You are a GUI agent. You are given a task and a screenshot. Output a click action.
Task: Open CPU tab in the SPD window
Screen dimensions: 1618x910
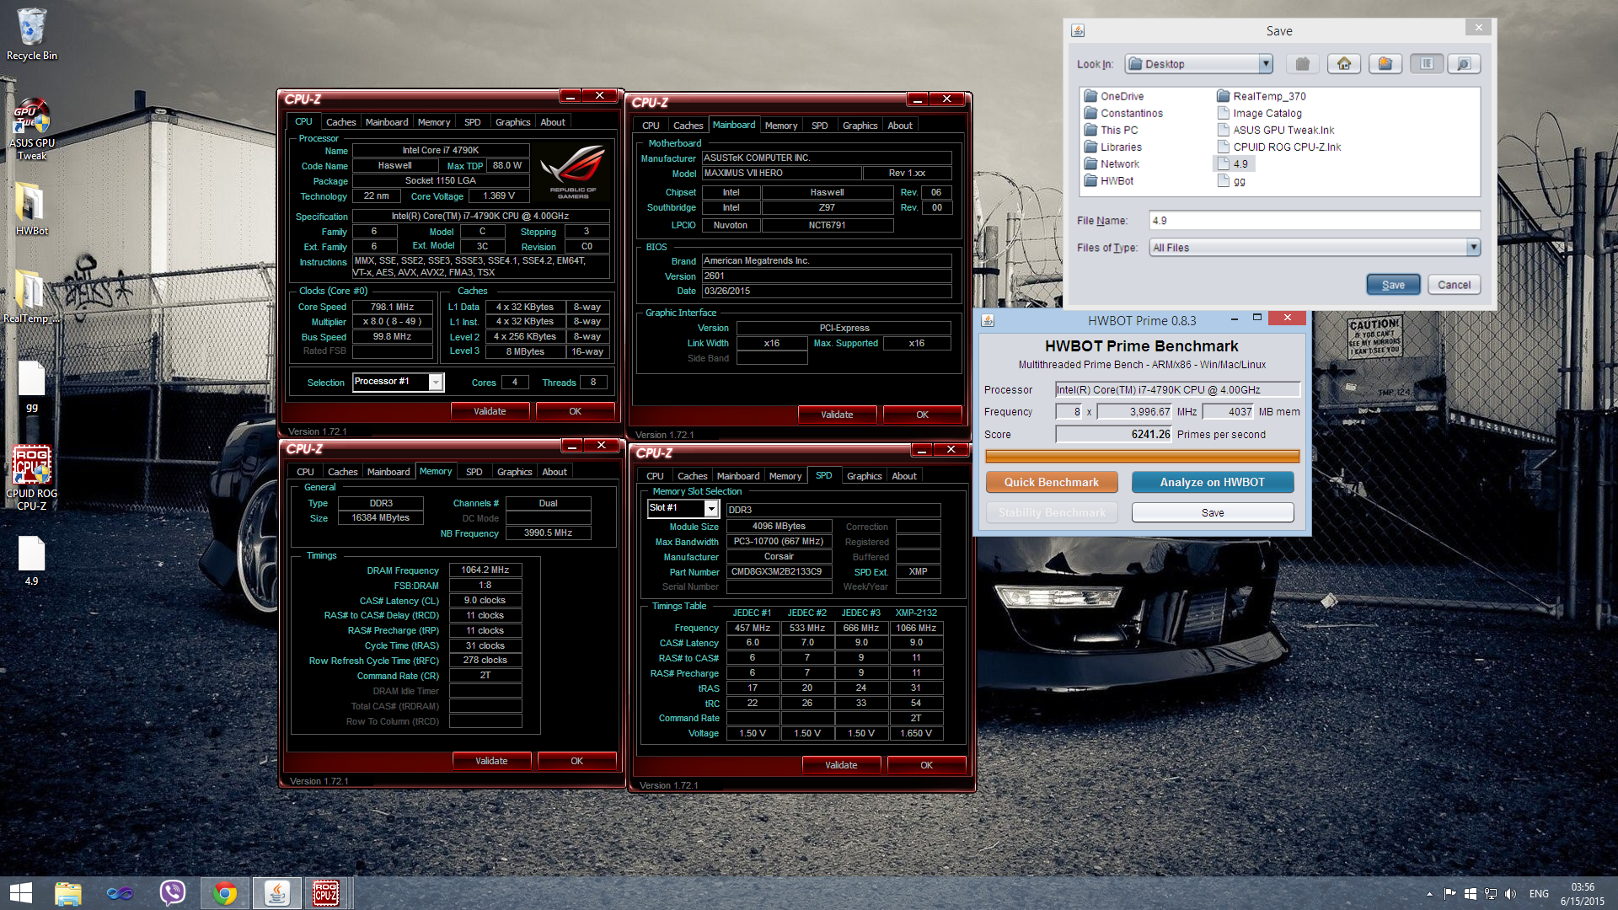tap(655, 476)
